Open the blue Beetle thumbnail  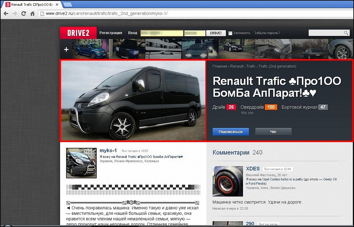(x=90, y=49)
